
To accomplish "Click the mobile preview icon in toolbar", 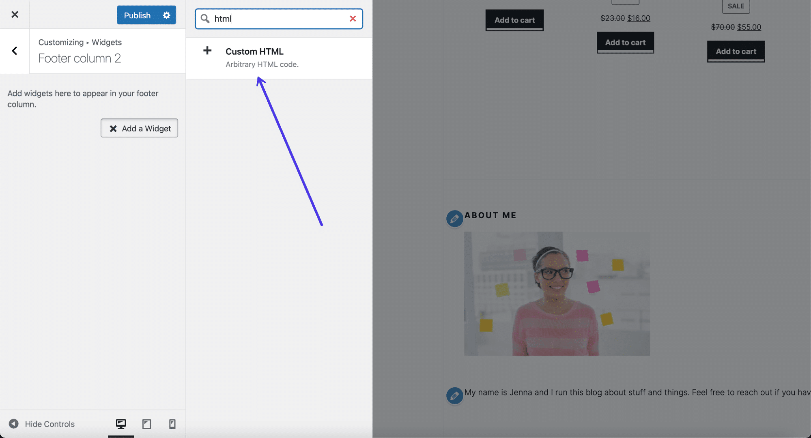I will [171, 423].
